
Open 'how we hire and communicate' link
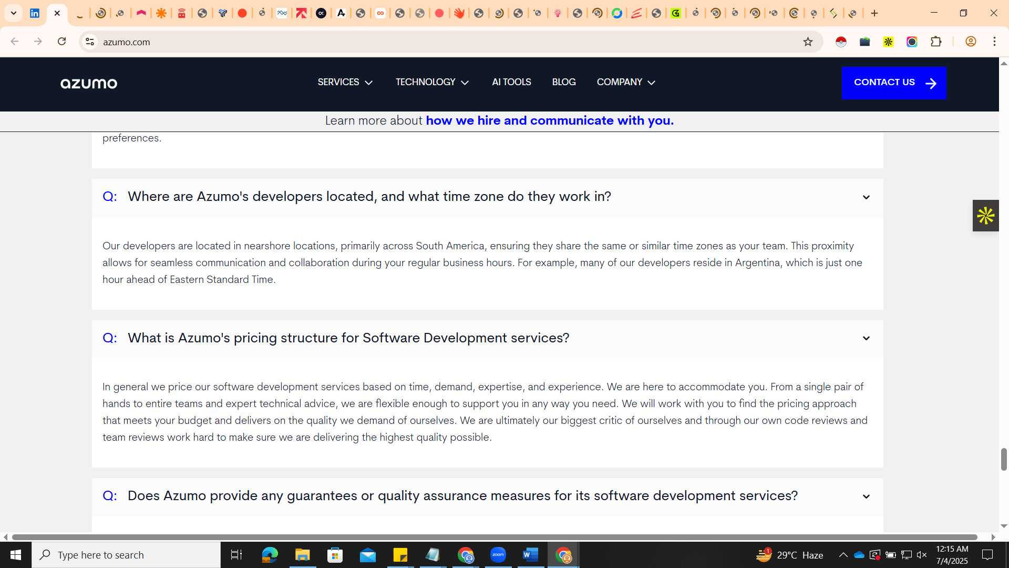point(550,120)
